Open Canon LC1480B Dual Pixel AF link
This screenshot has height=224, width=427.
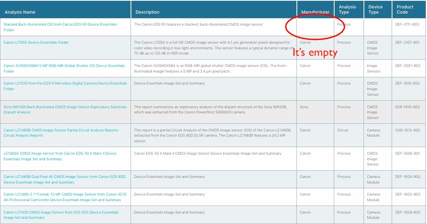coord(64,180)
